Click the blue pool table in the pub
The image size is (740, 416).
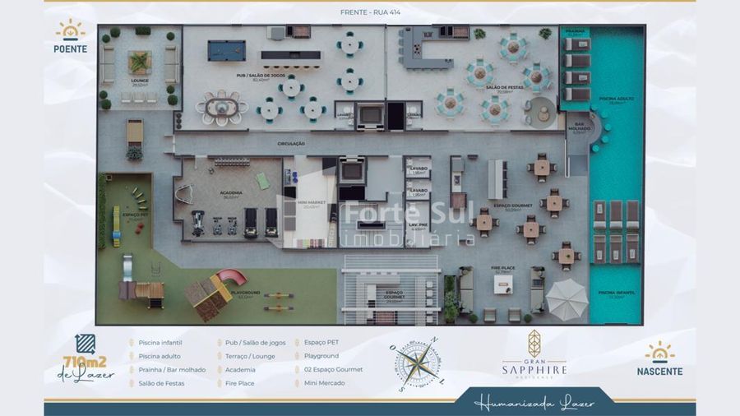click(227, 50)
